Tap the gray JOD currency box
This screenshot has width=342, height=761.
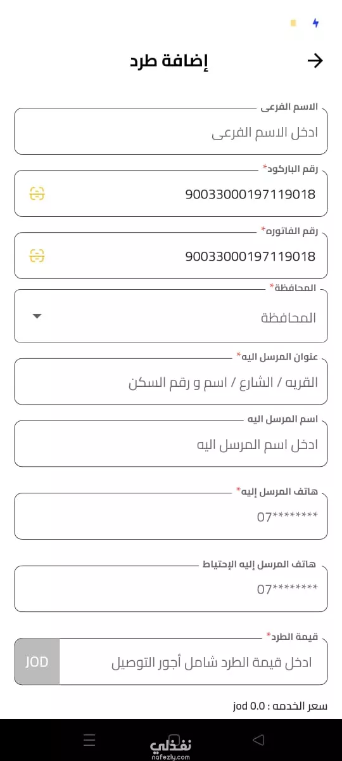(x=37, y=661)
